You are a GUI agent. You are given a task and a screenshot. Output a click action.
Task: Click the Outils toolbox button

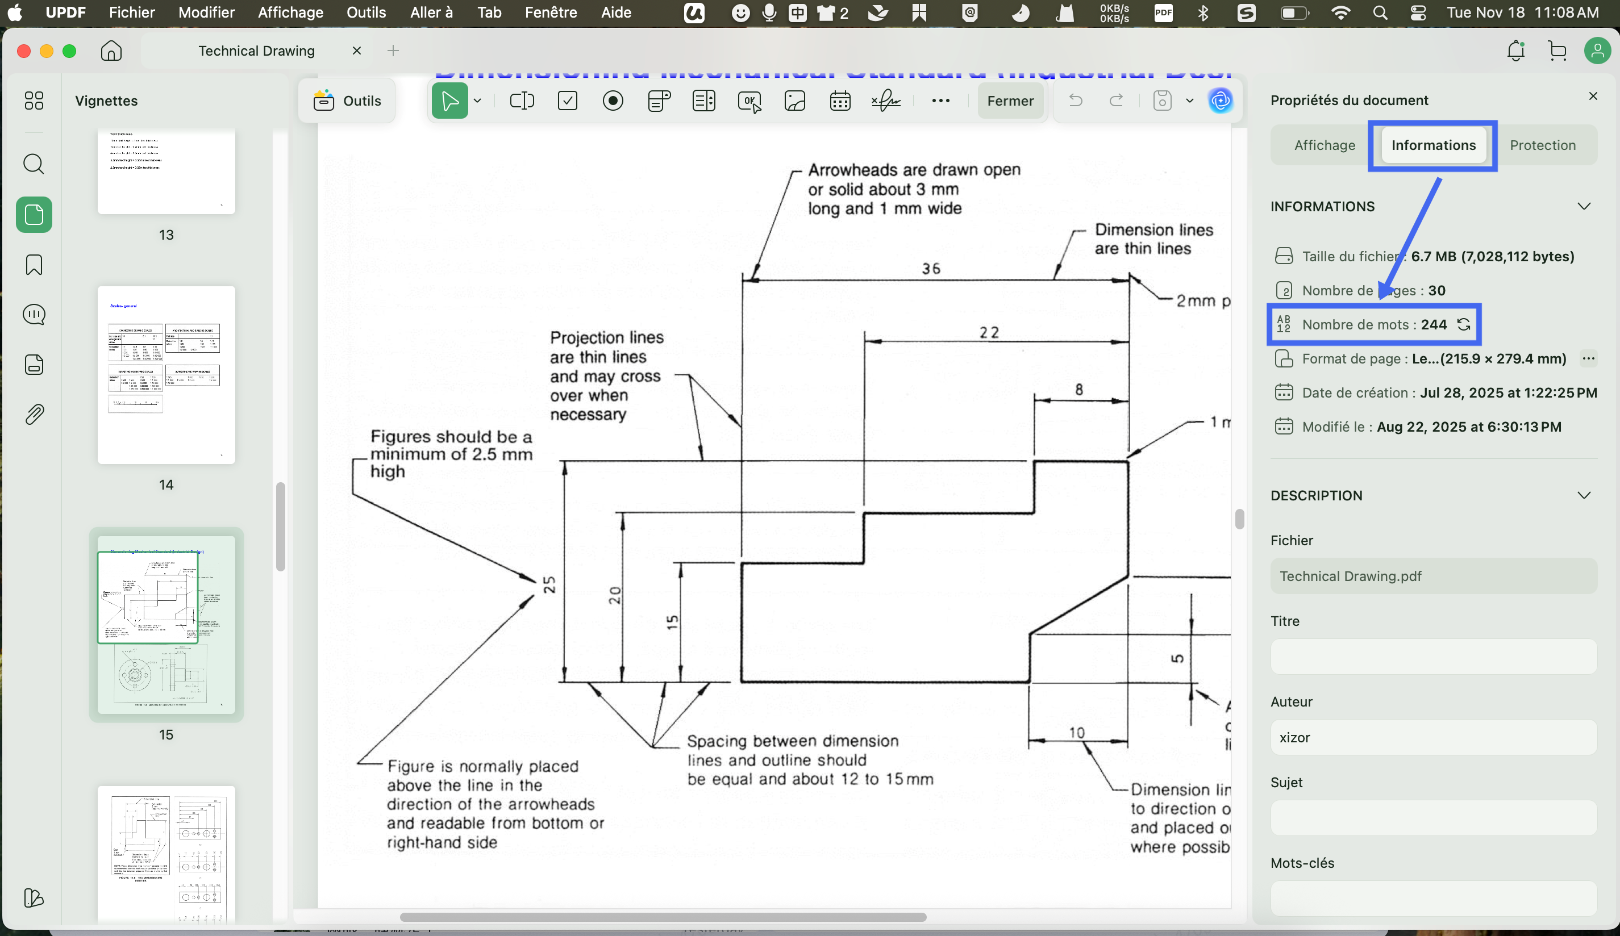pos(347,101)
